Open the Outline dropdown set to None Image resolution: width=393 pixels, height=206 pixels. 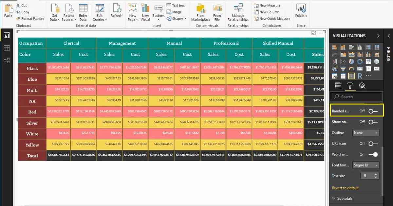pos(365,133)
